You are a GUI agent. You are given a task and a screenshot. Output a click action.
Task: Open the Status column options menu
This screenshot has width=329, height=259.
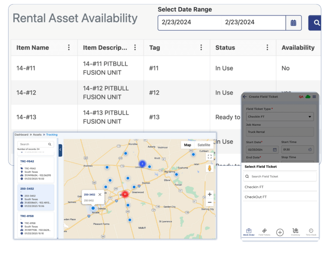(x=267, y=47)
